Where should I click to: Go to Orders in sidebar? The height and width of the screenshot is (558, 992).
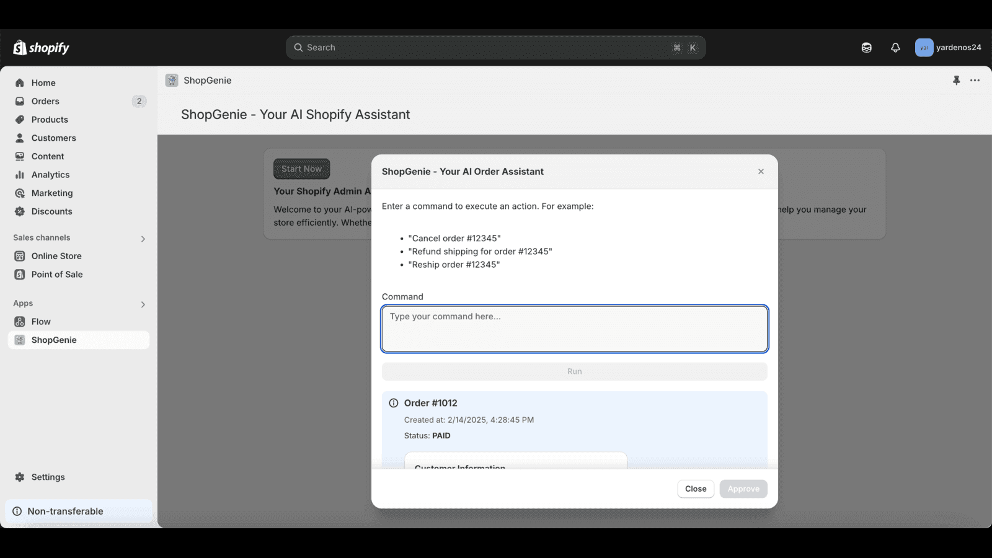(45, 101)
